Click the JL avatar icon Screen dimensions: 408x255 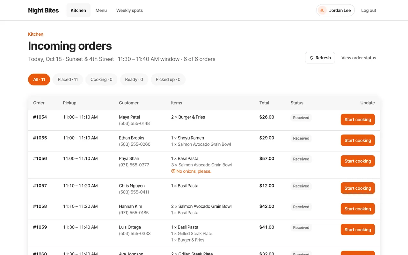[322, 10]
